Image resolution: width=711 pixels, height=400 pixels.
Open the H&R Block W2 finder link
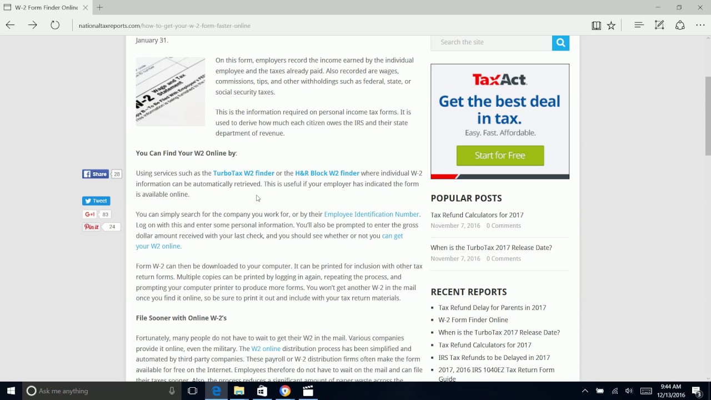(327, 173)
